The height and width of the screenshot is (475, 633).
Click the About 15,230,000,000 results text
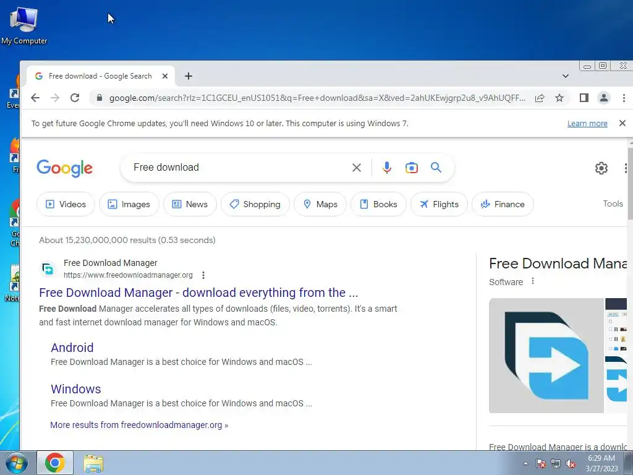127,240
